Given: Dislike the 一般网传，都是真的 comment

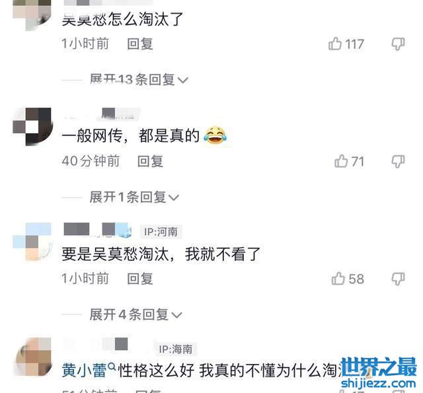Looking at the screenshot, I should pos(398,161).
